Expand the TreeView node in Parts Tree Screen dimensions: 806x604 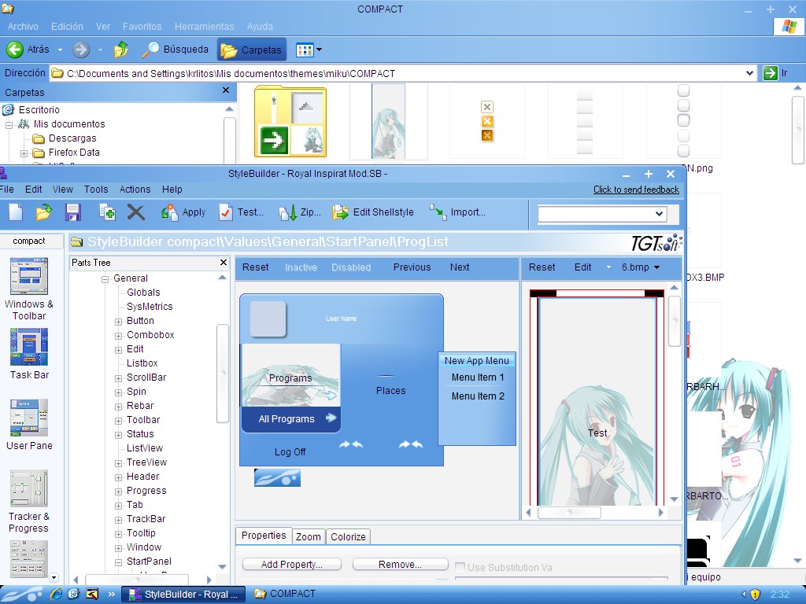point(118,463)
